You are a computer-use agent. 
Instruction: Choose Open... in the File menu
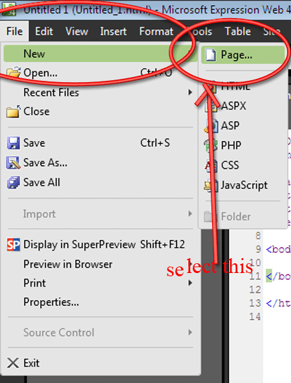click(100, 72)
